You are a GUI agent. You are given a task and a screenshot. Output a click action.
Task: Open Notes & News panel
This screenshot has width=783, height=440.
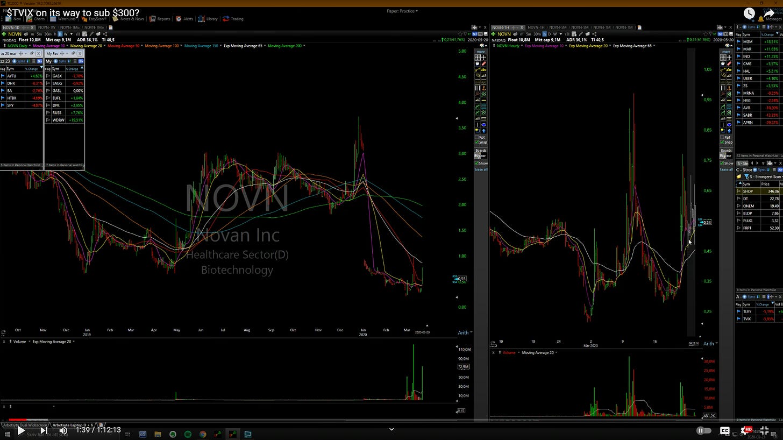129,19
